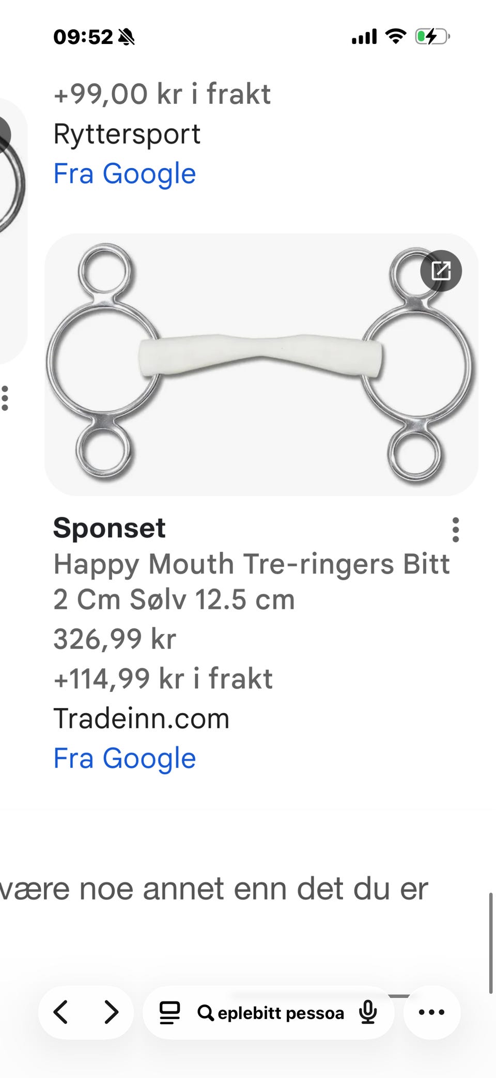Tap the battery charging status icon
Image resolution: width=496 pixels, height=1078 pixels.
[432, 37]
